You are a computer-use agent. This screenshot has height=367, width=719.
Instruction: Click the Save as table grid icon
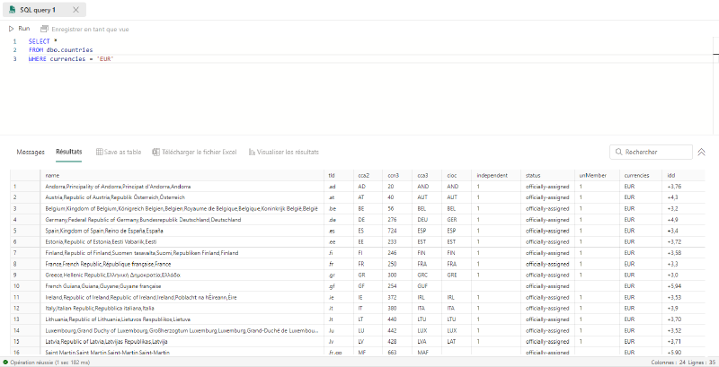[x=99, y=152]
